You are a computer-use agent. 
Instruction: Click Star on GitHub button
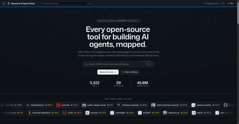pos(130,72)
